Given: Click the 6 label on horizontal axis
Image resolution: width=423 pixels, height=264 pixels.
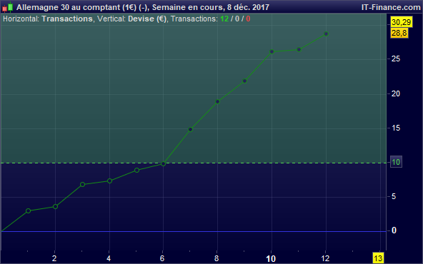Looking at the screenshot, I should click(162, 258).
